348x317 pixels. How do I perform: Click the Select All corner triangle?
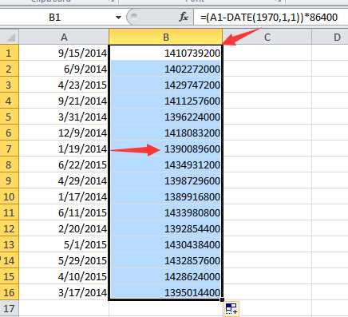click(10, 37)
